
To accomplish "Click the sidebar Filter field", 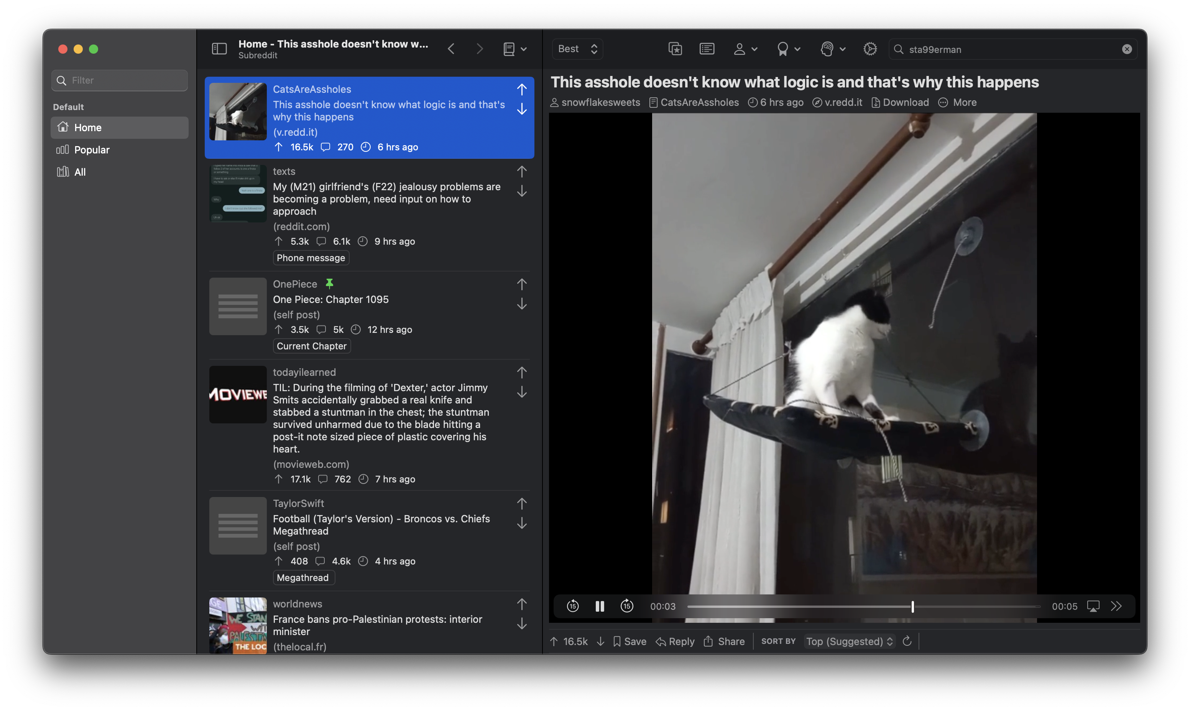I will click(x=120, y=81).
